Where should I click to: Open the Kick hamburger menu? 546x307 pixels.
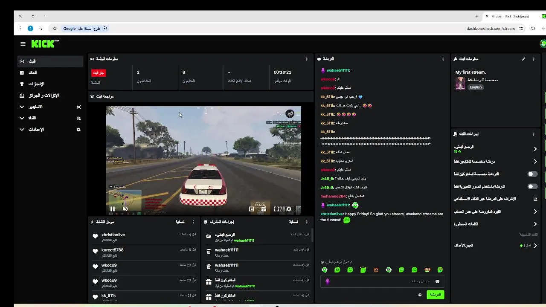(x=23, y=44)
